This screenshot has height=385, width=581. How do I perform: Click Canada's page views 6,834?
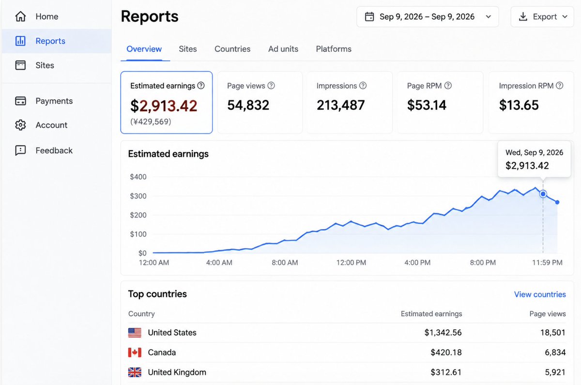[555, 353]
